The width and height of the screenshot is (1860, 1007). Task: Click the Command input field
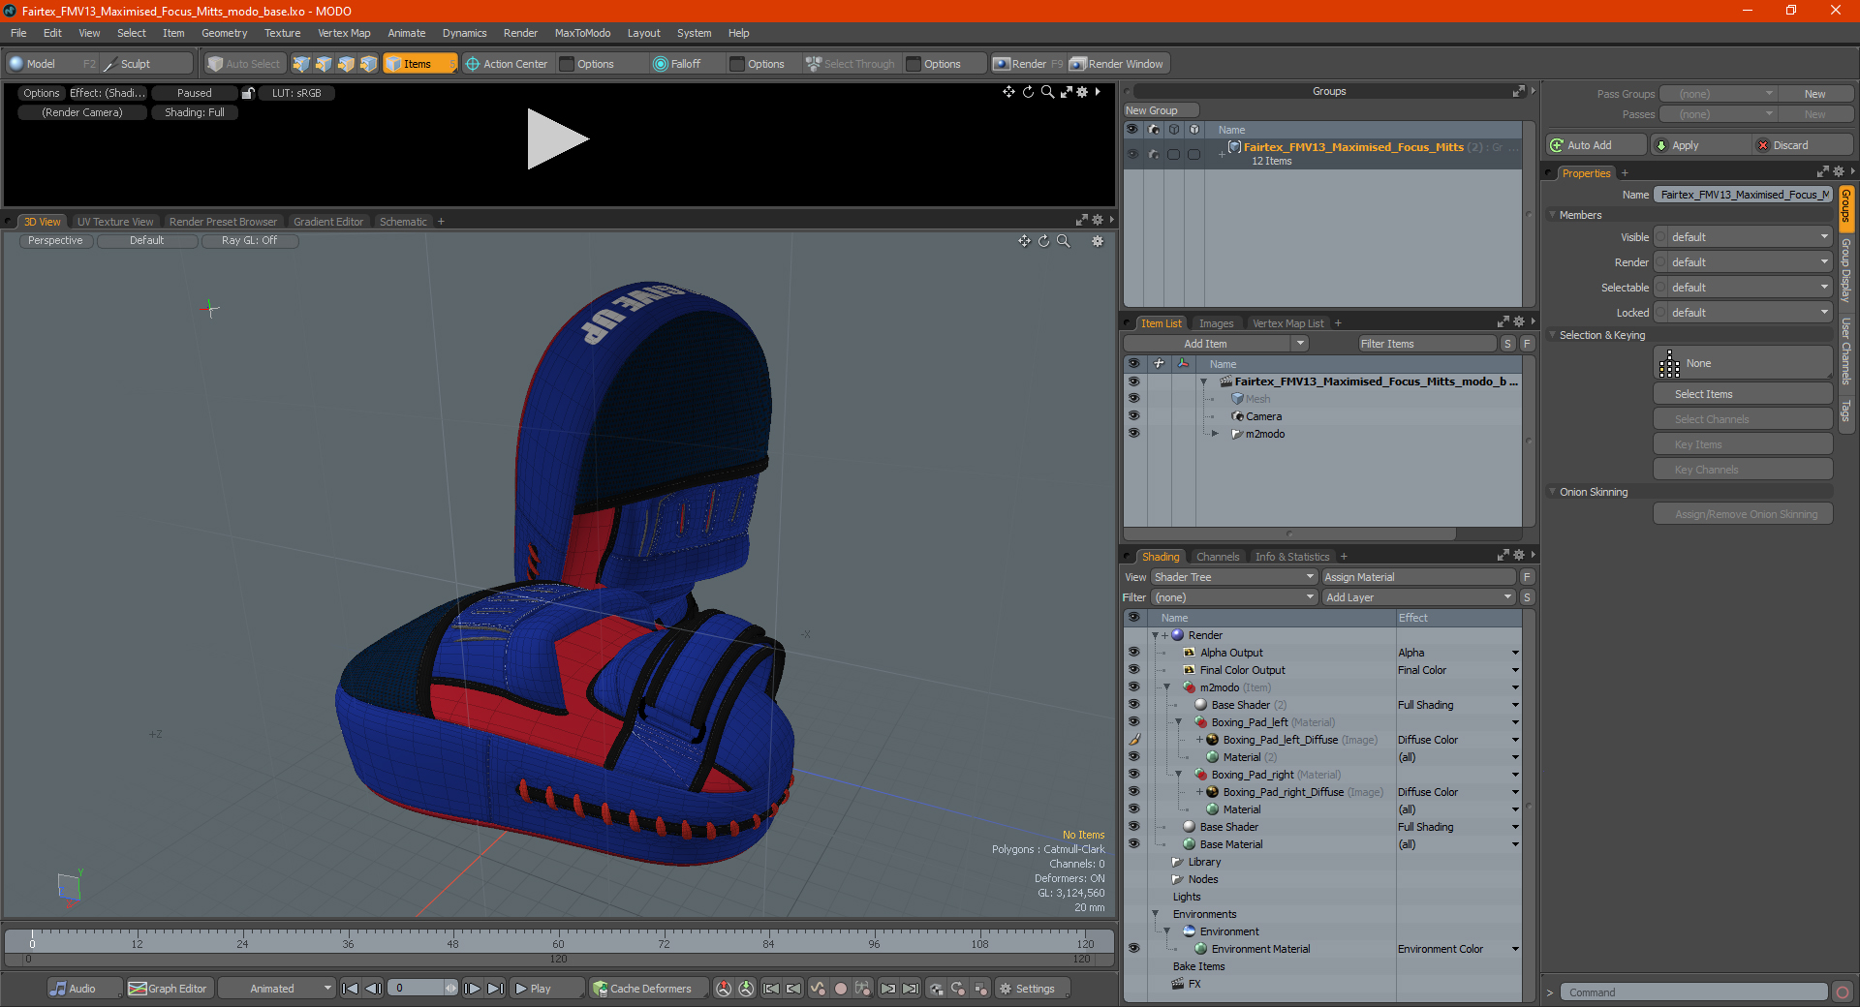click(x=1693, y=992)
